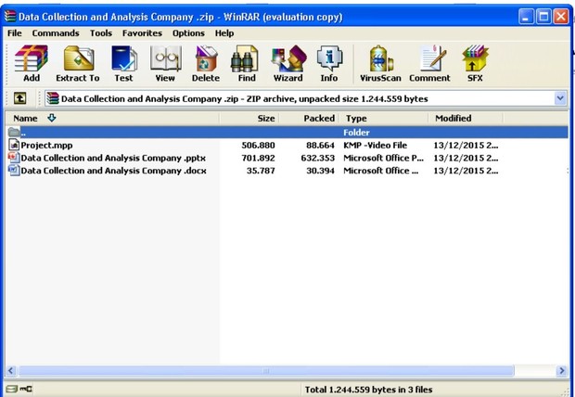
Task: Click the right scroll arrow
Action: point(561,371)
